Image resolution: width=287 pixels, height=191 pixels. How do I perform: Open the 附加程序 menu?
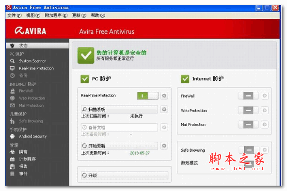click(56, 15)
